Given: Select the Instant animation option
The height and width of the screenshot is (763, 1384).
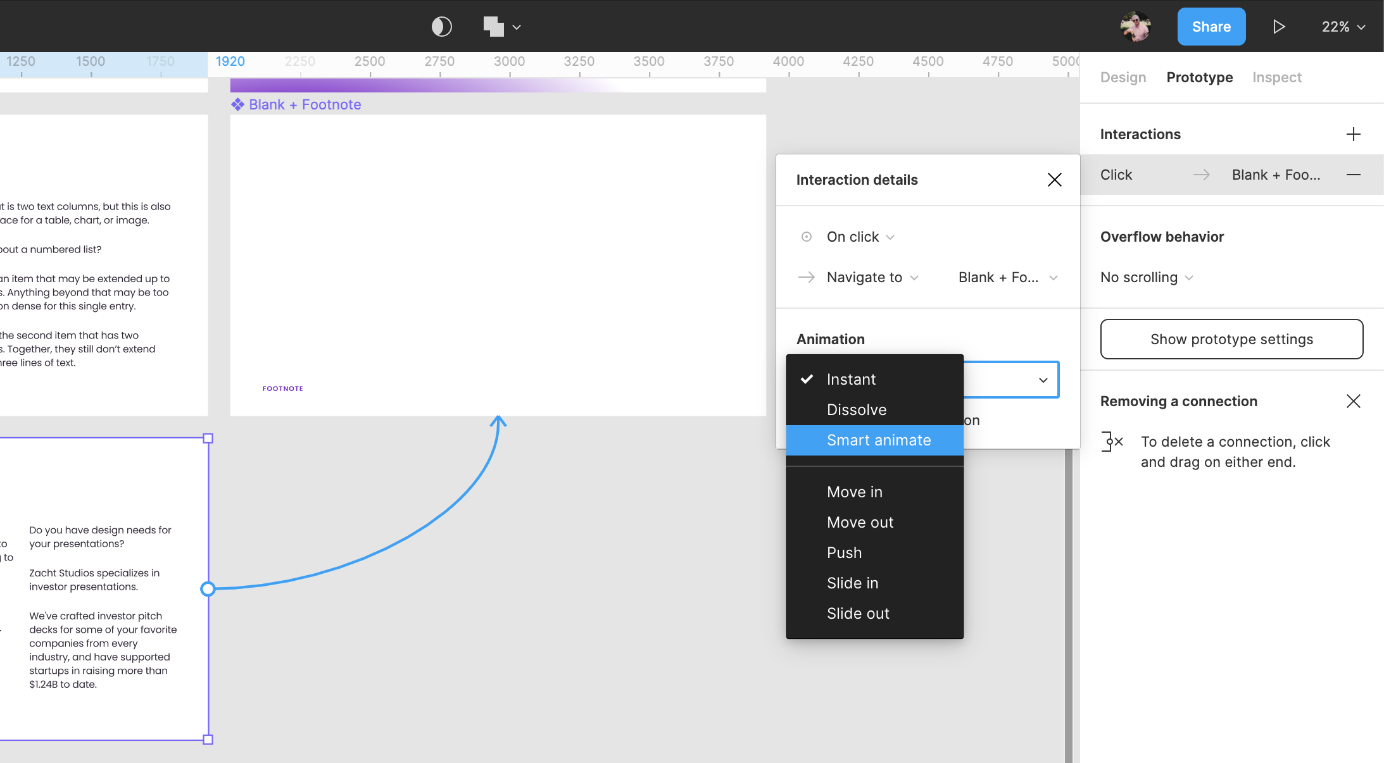Looking at the screenshot, I should (x=851, y=379).
